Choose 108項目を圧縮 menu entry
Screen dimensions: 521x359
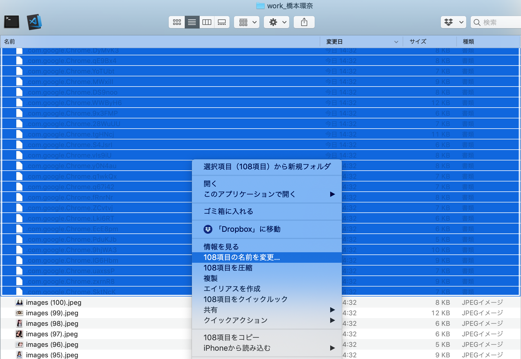pyautogui.click(x=228, y=268)
